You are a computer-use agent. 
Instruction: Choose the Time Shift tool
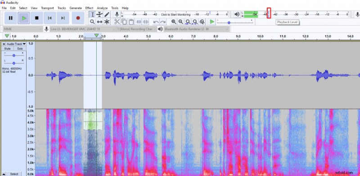click(99, 22)
